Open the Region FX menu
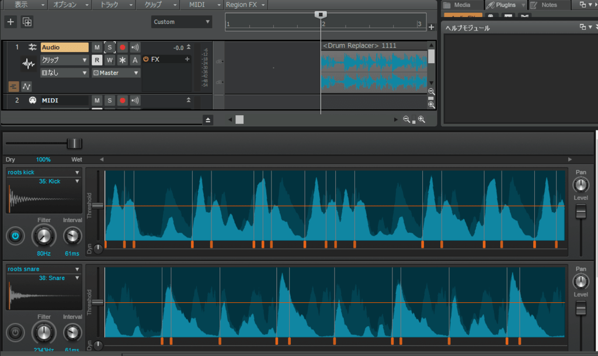Screen dimensions: 598x356 (245, 5)
